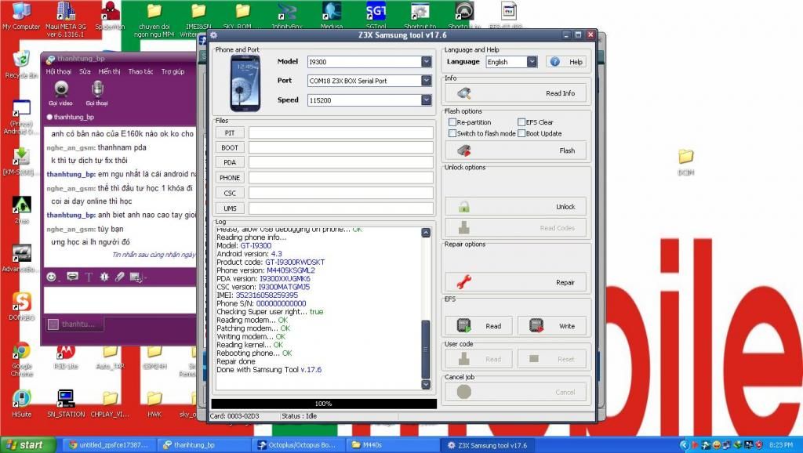Click the 100% progress bar

324,404
